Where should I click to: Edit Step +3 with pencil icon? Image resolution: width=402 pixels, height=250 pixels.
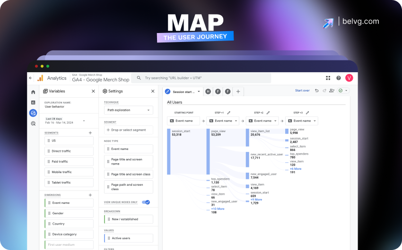307,113
